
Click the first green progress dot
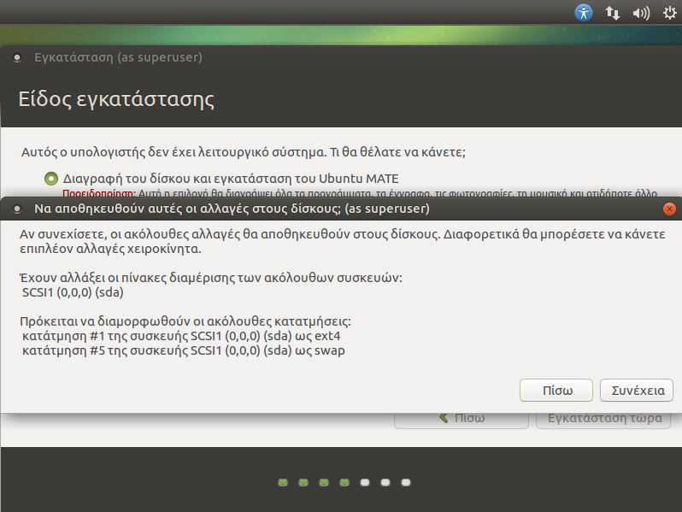pos(283,483)
